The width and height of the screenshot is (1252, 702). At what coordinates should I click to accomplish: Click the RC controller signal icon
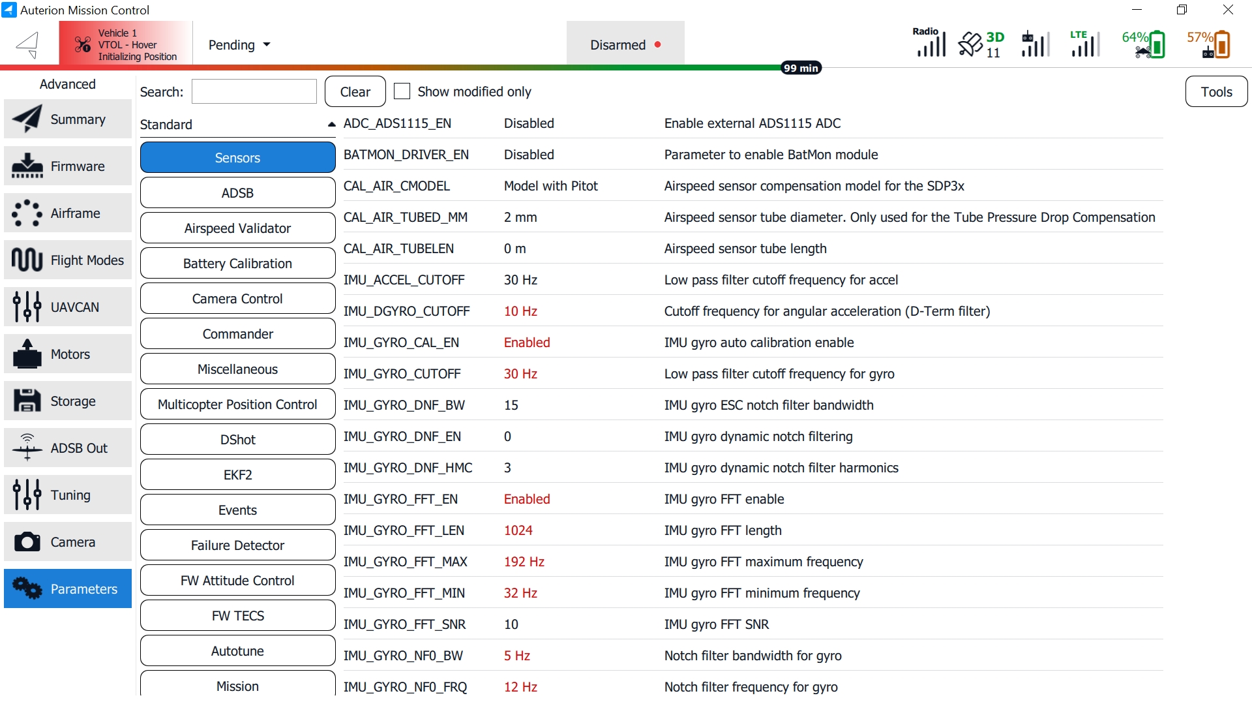(1035, 44)
